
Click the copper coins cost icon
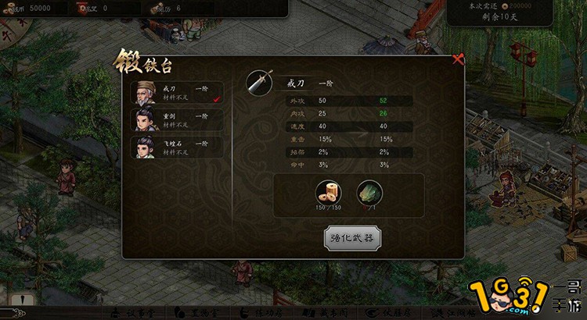(328, 193)
